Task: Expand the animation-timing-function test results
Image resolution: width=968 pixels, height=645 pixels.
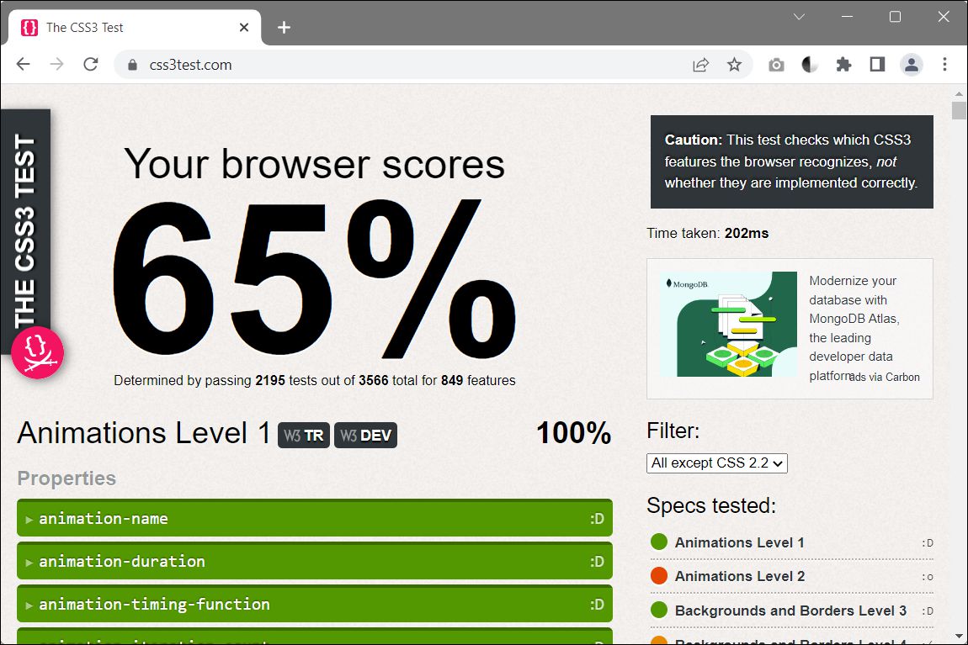Action: [314, 604]
